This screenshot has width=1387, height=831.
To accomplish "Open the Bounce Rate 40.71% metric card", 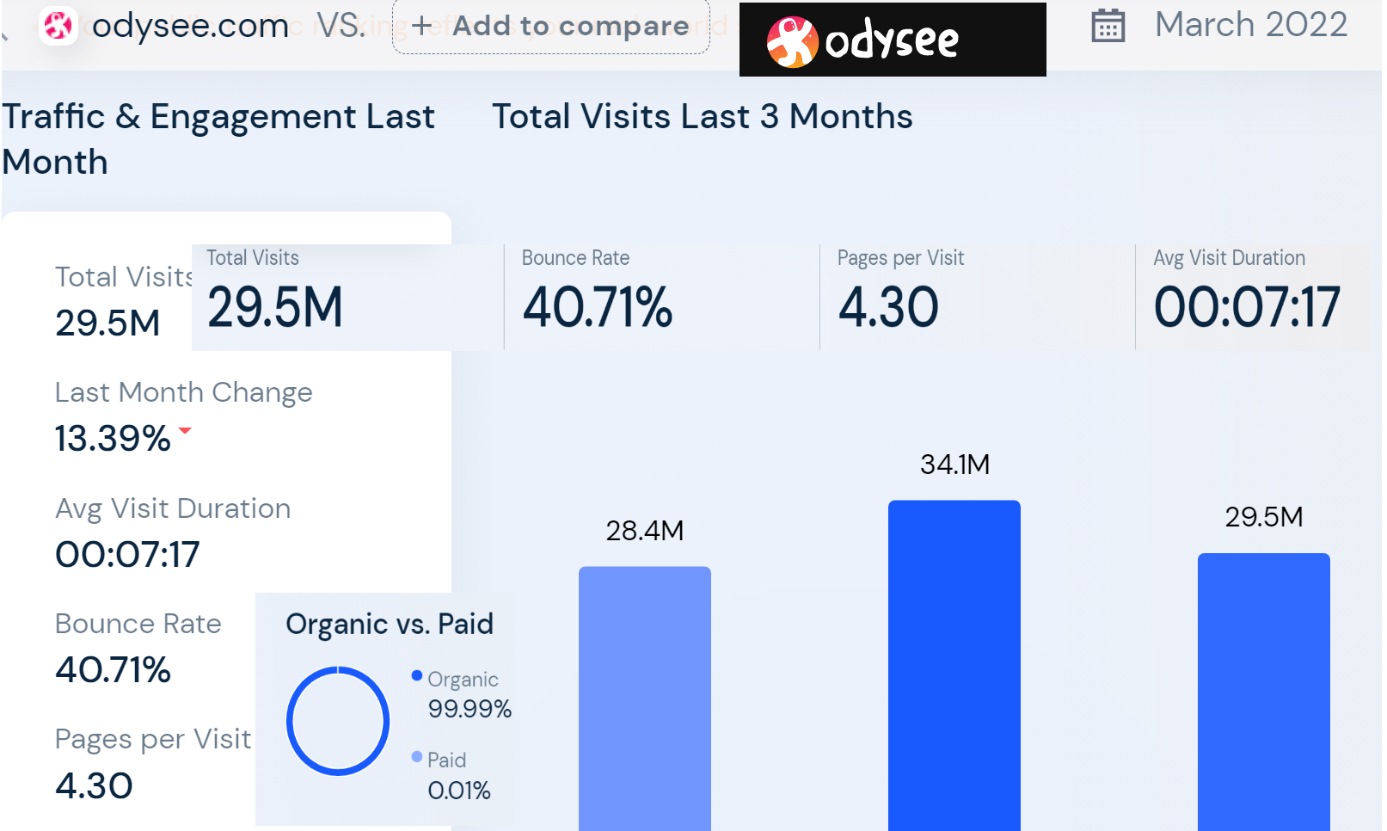I will pos(661,297).
